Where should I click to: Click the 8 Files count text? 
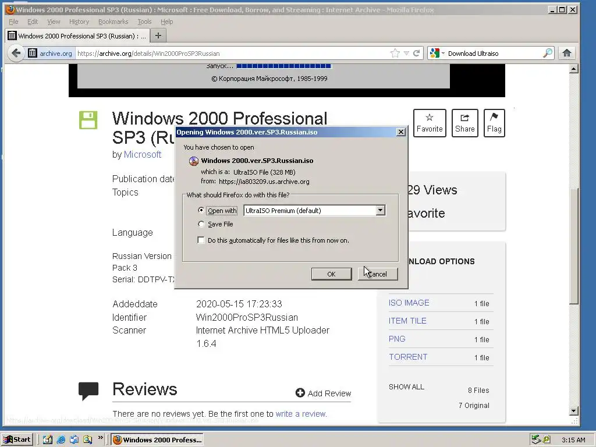(478, 391)
